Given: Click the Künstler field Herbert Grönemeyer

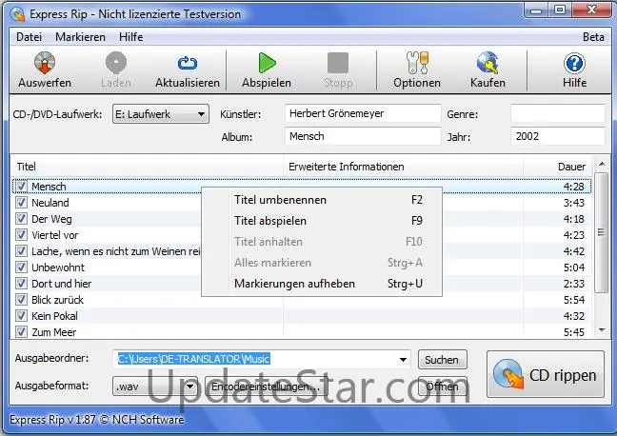Looking at the screenshot, I should pos(363,113).
